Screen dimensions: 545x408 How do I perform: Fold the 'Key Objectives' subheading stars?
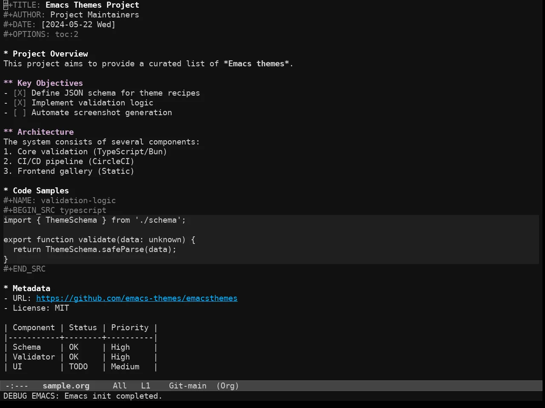(x=8, y=83)
